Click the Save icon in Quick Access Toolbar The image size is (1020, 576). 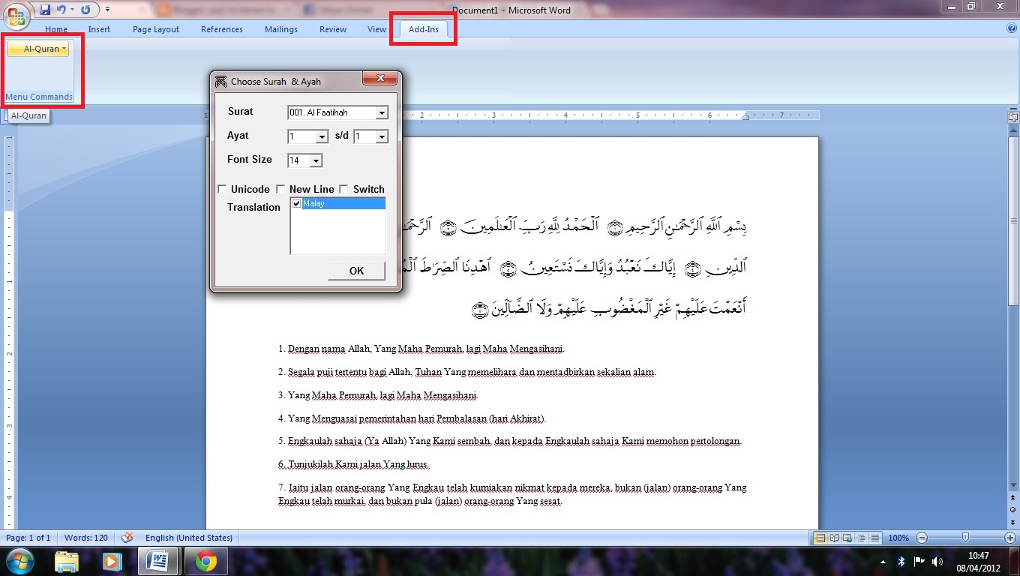click(45, 10)
